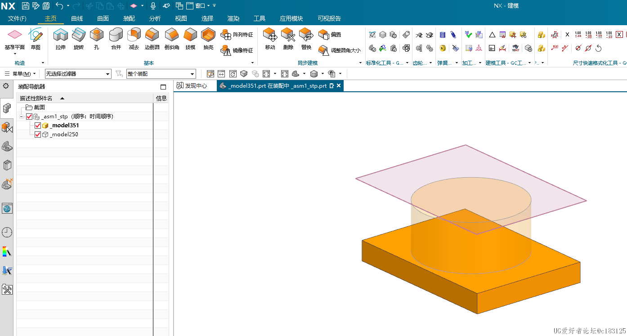Click the blue spring icon in 弹簧 group

(x=443, y=35)
